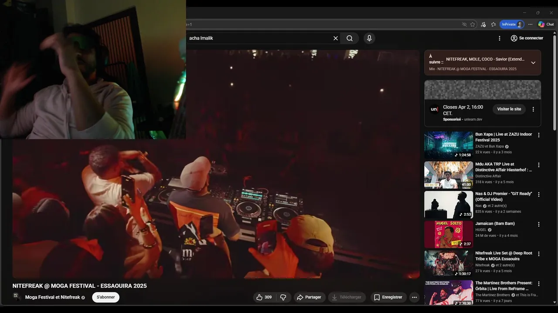Expand the À suivre playlist panel
The height and width of the screenshot is (313, 558).
[x=533, y=63]
